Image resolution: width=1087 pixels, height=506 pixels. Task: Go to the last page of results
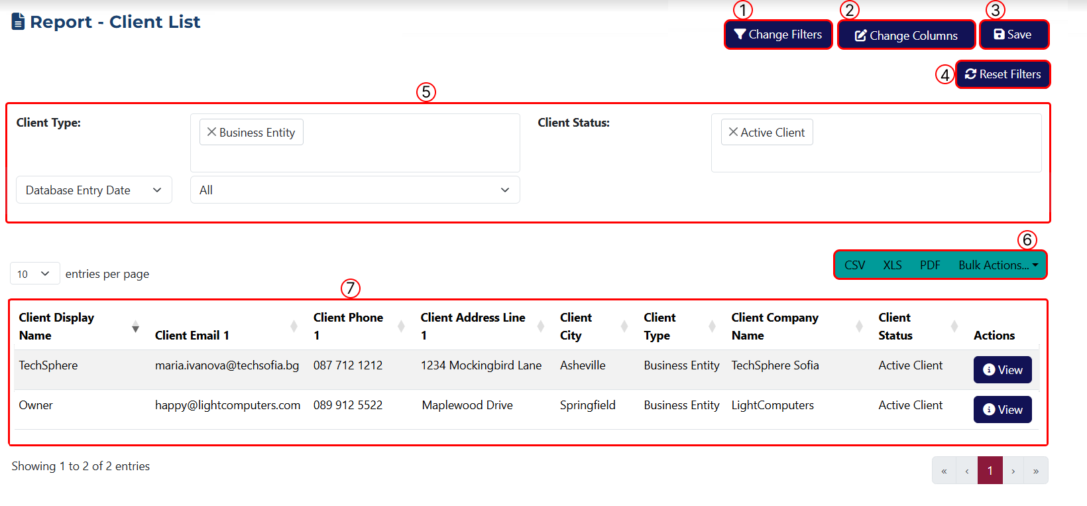(x=1035, y=471)
